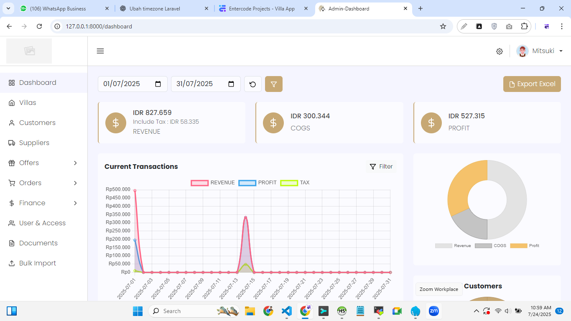Expand the Finance submenu
The width and height of the screenshot is (571, 321).
pyautogui.click(x=43, y=203)
